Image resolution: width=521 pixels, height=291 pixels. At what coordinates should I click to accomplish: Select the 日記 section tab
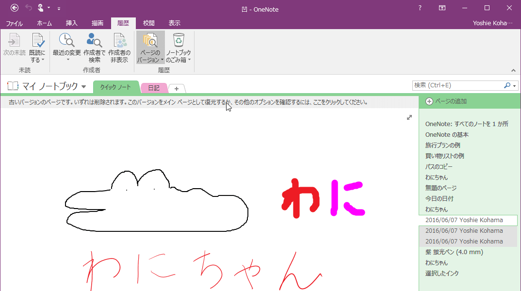(x=154, y=88)
